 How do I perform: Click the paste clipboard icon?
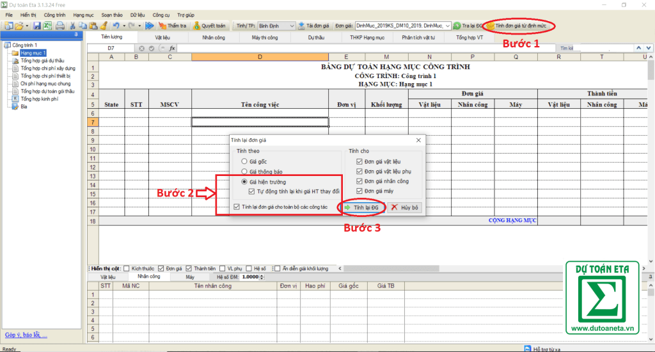93,26
